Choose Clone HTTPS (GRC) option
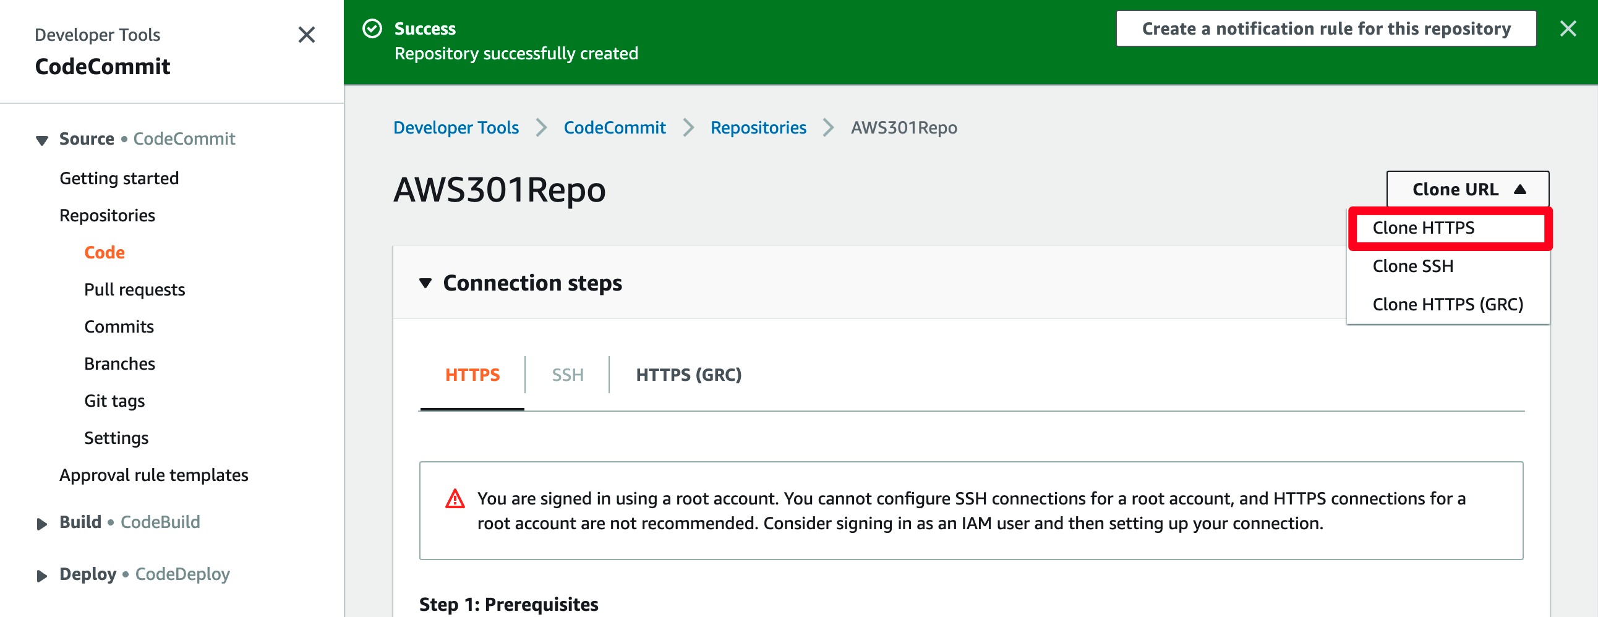Screen dimensions: 1598x617 click(x=1448, y=304)
